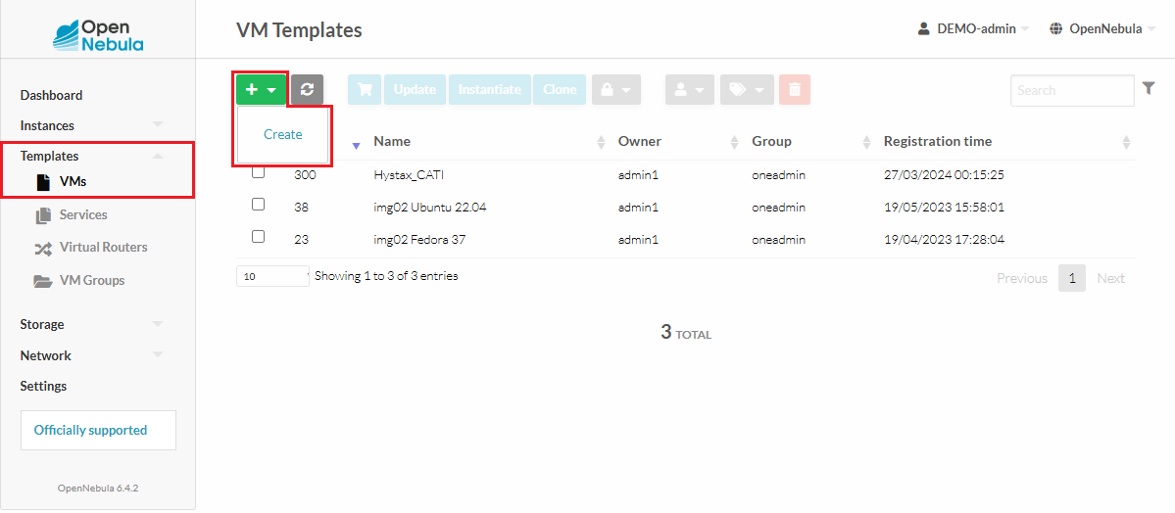This screenshot has height=513, width=1175.
Task: Check the Hystax_CATI template checkbox
Action: pos(259,172)
